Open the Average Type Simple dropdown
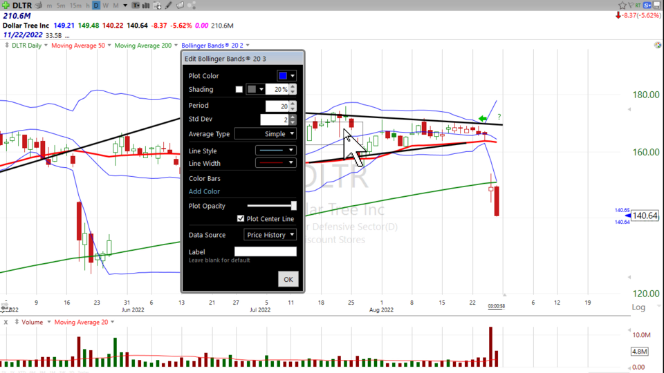The width and height of the screenshot is (664, 373). pyautogui.click(x=266, y=133)
